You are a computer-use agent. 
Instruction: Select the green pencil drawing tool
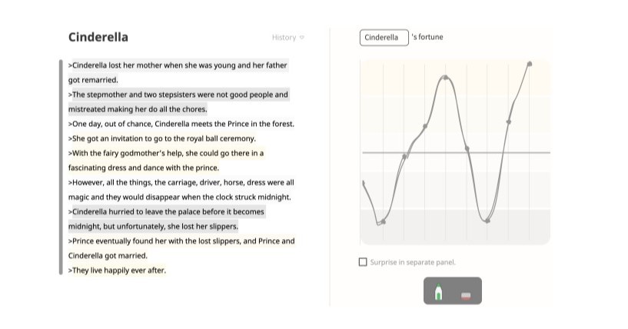[x=439, y=292]
